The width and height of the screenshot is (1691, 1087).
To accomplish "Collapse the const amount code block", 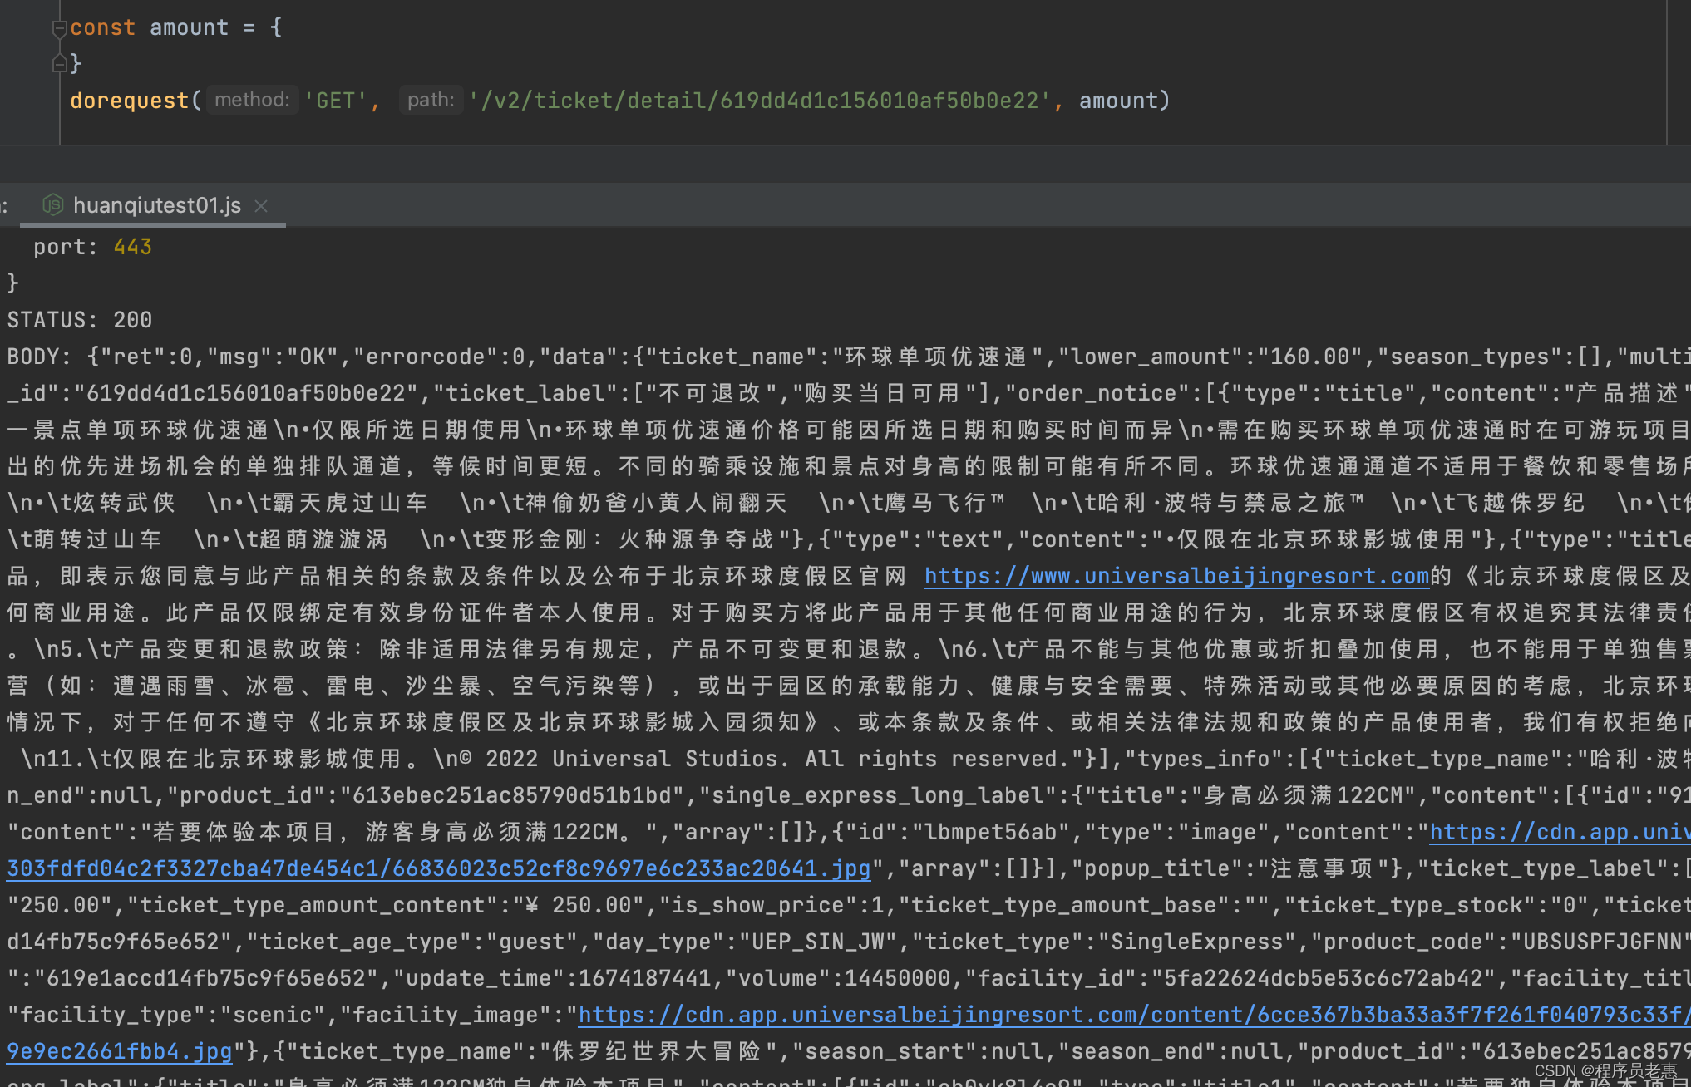I will click(59, 27).
